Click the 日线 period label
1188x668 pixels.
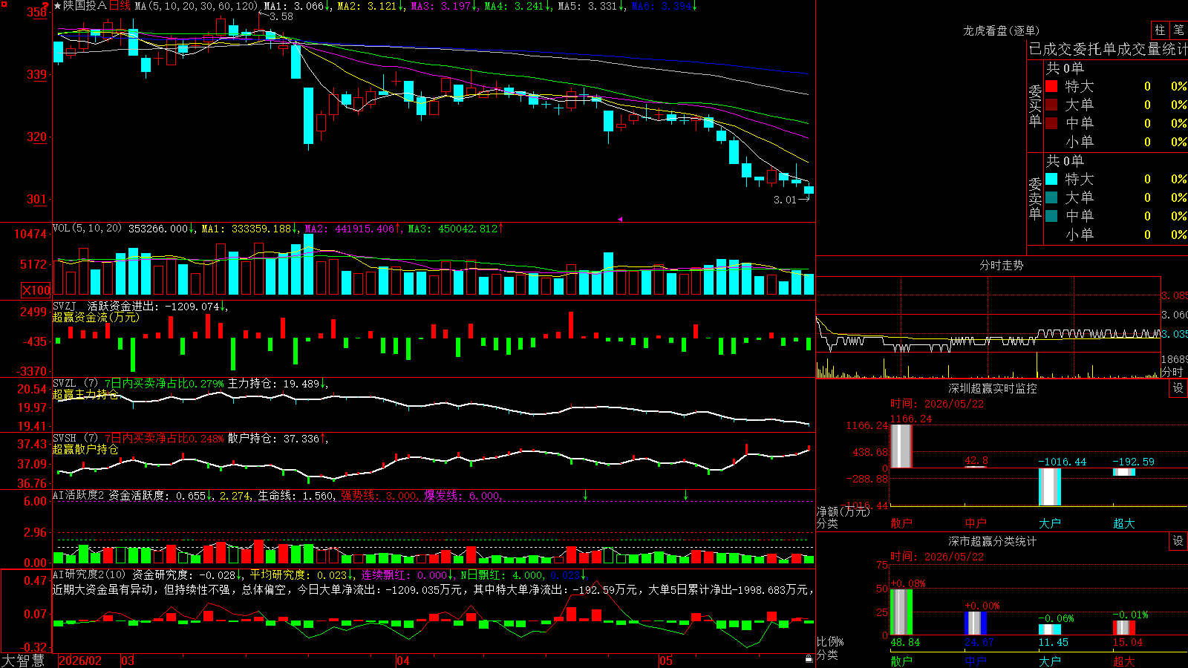[120, 6]
